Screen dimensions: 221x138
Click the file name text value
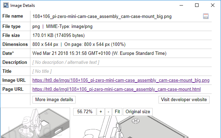click(x=102, y=16)
